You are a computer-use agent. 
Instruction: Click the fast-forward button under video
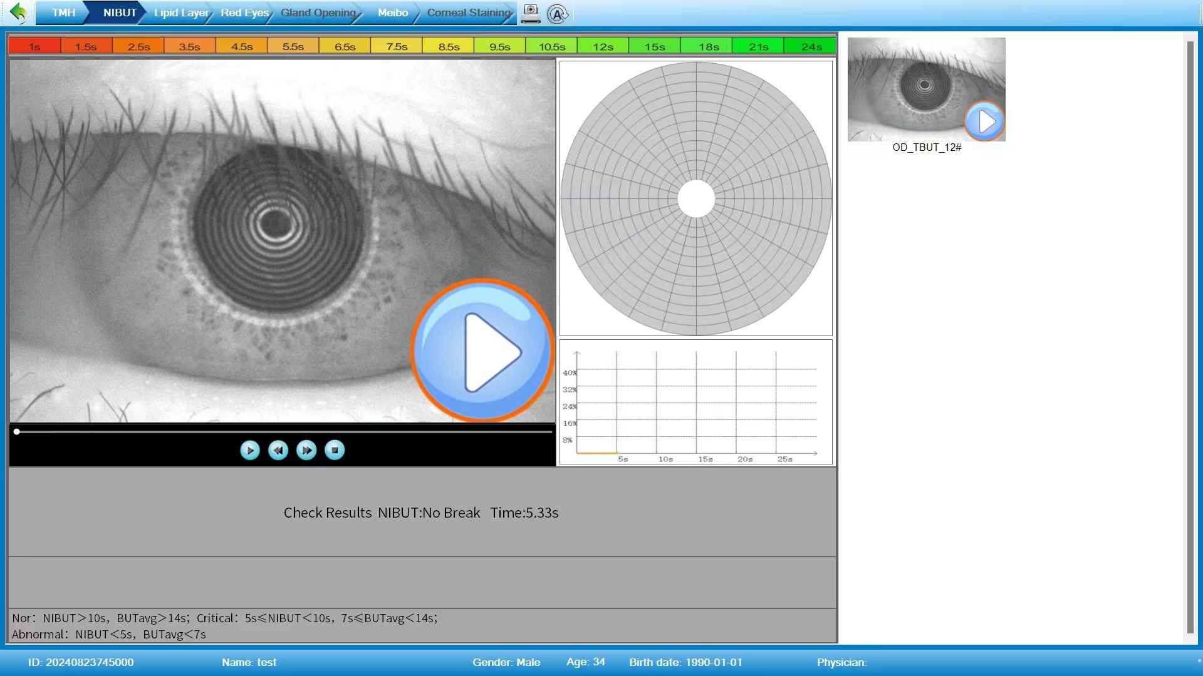pos(306,450)
